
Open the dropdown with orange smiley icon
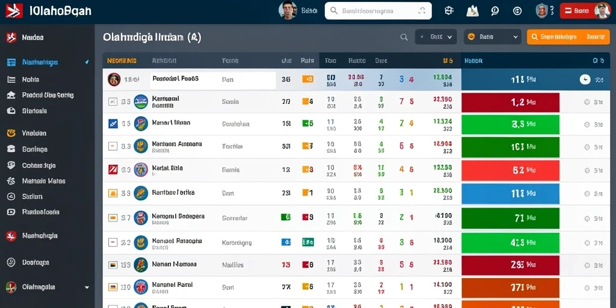point(492,37)
